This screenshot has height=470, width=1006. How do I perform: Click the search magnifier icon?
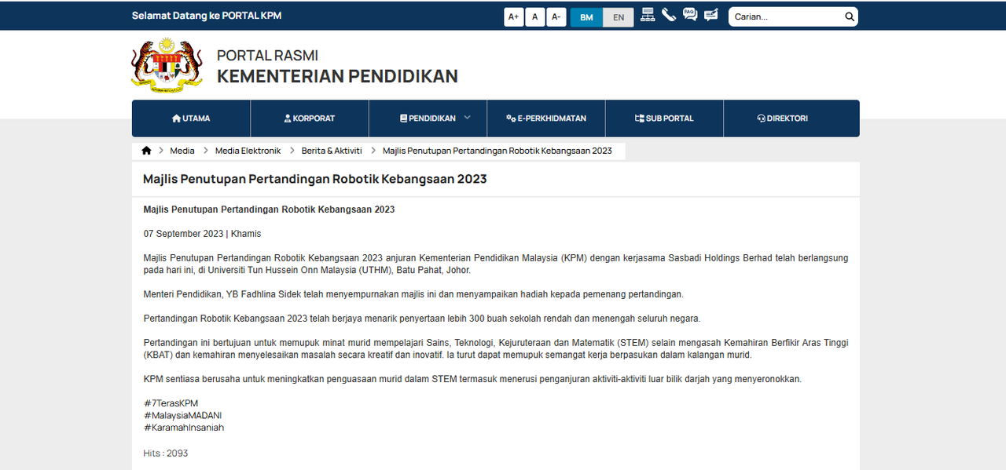tap(850, 16)
